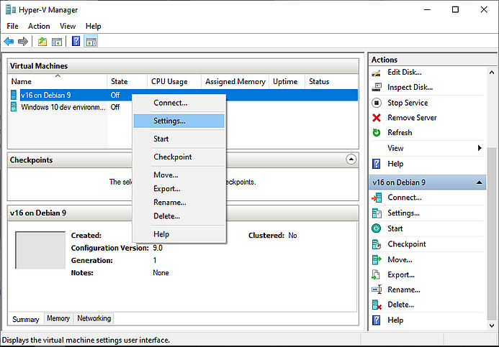Choose Start in the context menu
Screen dimensions: 499x347
(179, 139)
